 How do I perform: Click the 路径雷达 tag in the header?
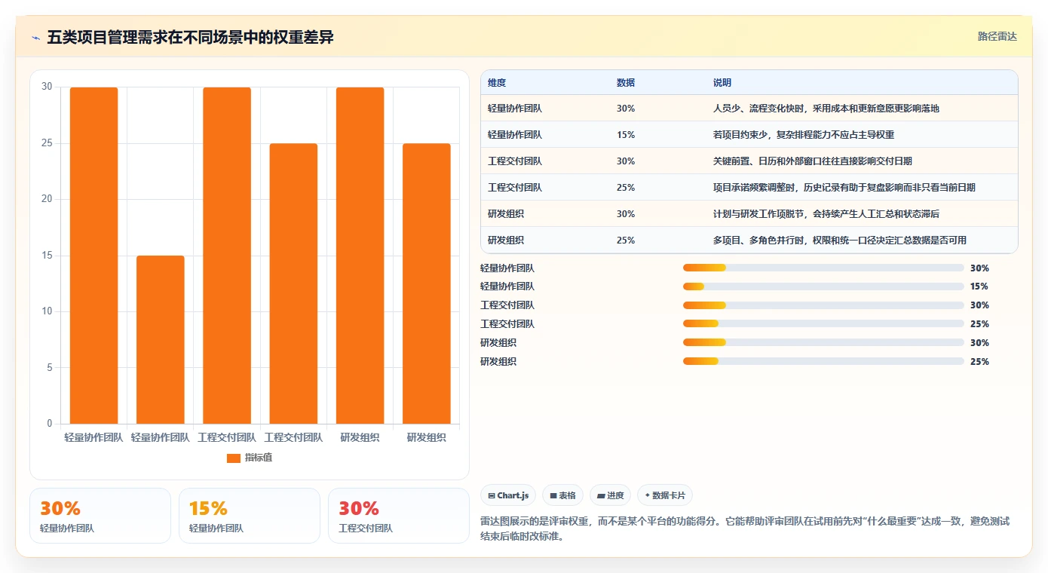[997, 36]
